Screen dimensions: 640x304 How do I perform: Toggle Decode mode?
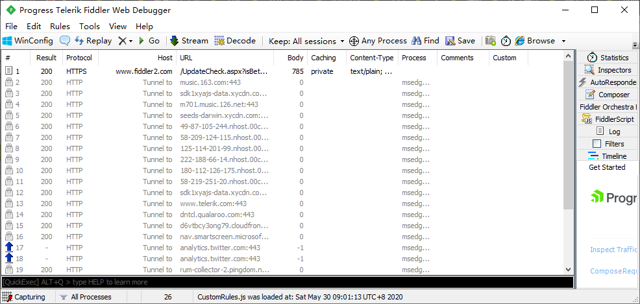click(235, 41)
